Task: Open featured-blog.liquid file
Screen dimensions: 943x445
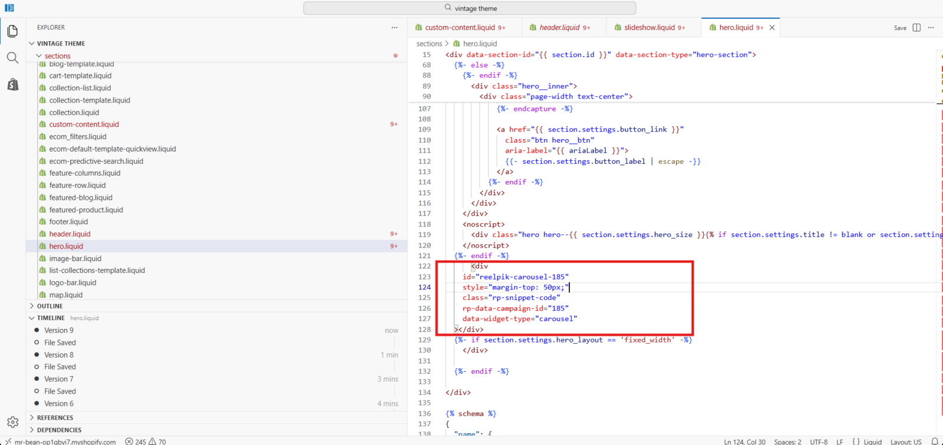Action: pyautogui.click(x=81, y=197)
